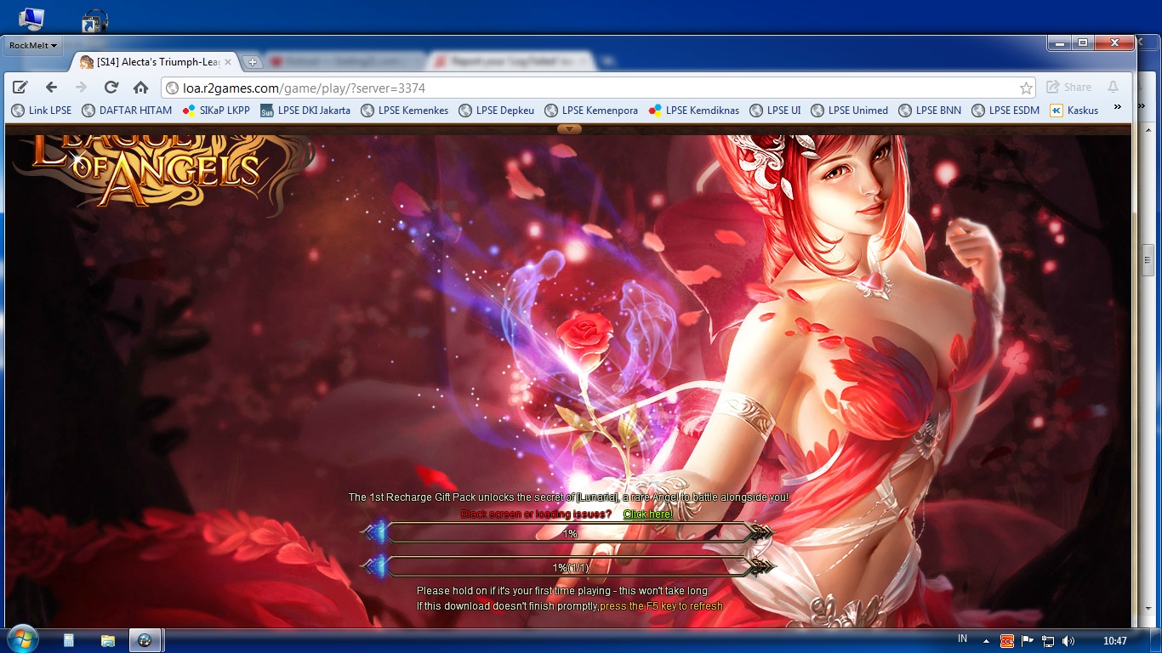Open the LPSE DKI Jakarta bookmark
The image size is (1162, 653).
click(305, 111)
